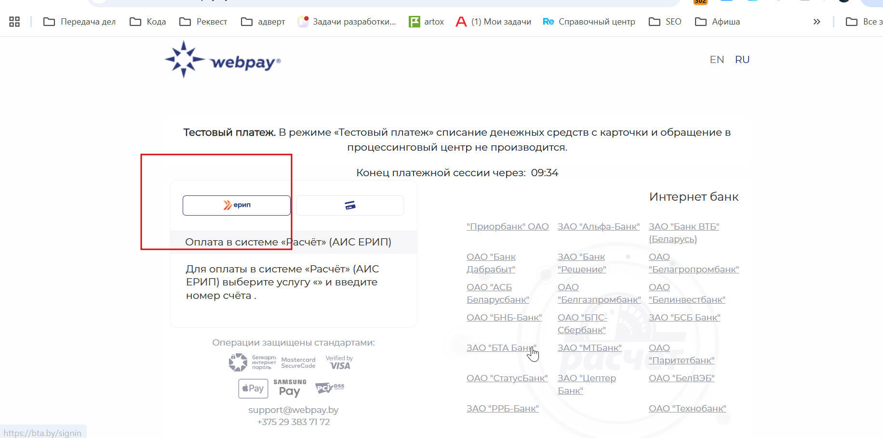
Task: Open the ЗАО "РРБ-Банк" link
Action: coord(503,409)
